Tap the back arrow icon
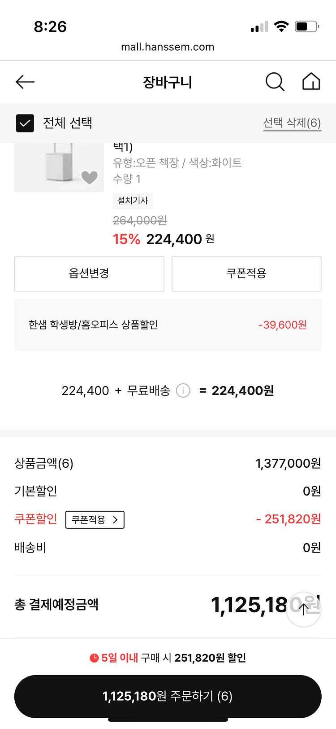336x729 pixels. (x=25, y=82)
